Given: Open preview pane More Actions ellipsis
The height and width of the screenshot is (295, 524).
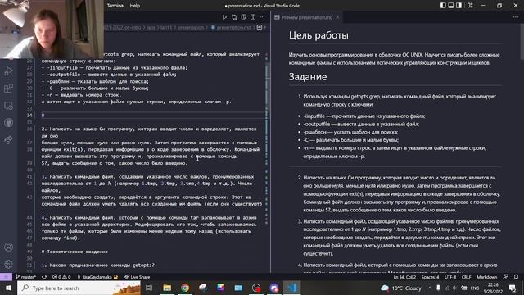Looking at the screenshot, I should (516, 17).
